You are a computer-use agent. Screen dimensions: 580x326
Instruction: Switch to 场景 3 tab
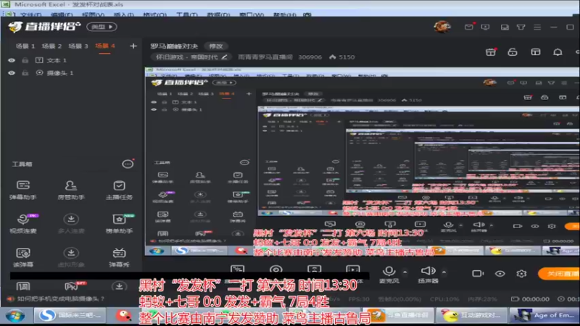tap(78, 46)
